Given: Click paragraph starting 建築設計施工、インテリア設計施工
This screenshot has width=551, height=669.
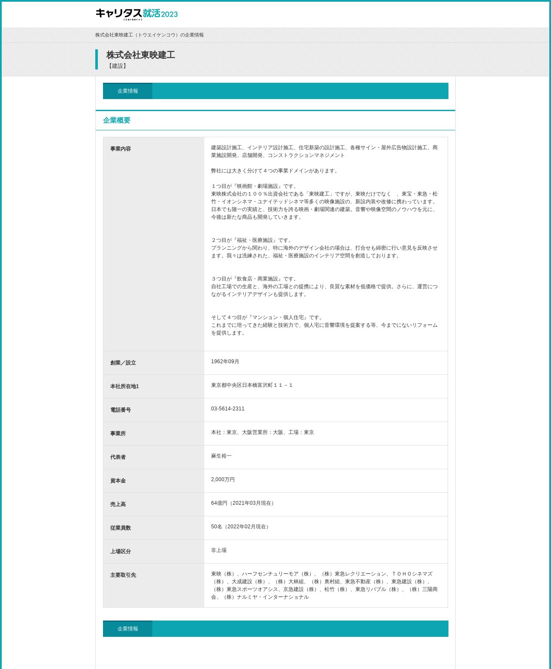Looking at the screenshot, I should coord(324,151).
